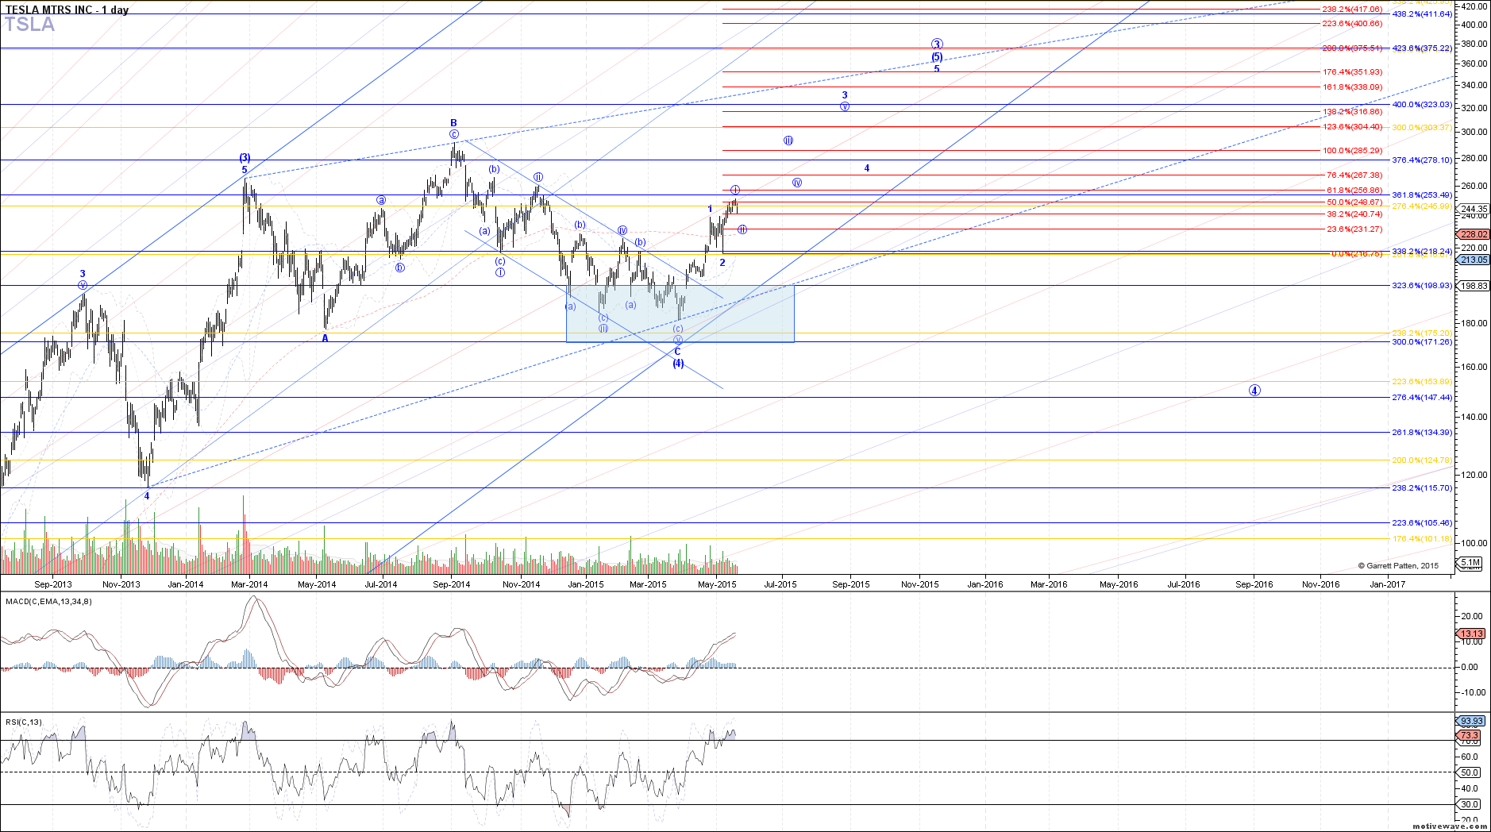Click the 198.83 price axis tag
This screenshot has height=832, width=1491.
point(1474,286)
